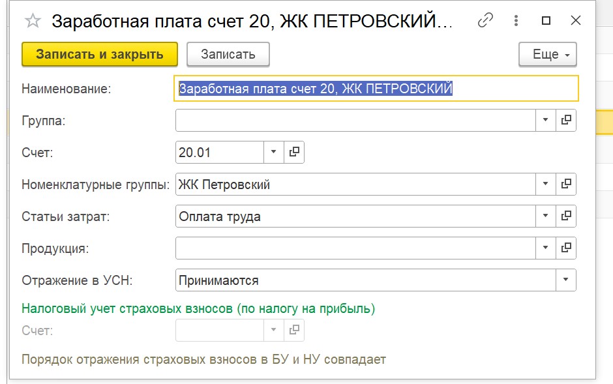The width and height of the screenshot is (613, 384).
Task: Open the Группа selection form icon
Action: click(x=566, y=120)
